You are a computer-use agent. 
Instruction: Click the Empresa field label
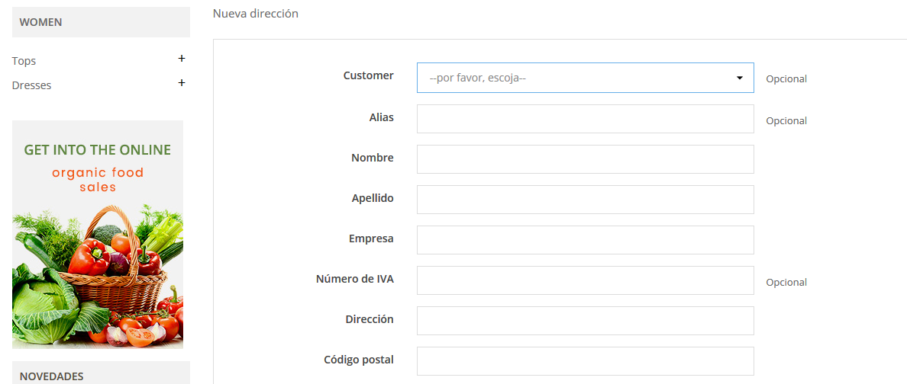371,238
